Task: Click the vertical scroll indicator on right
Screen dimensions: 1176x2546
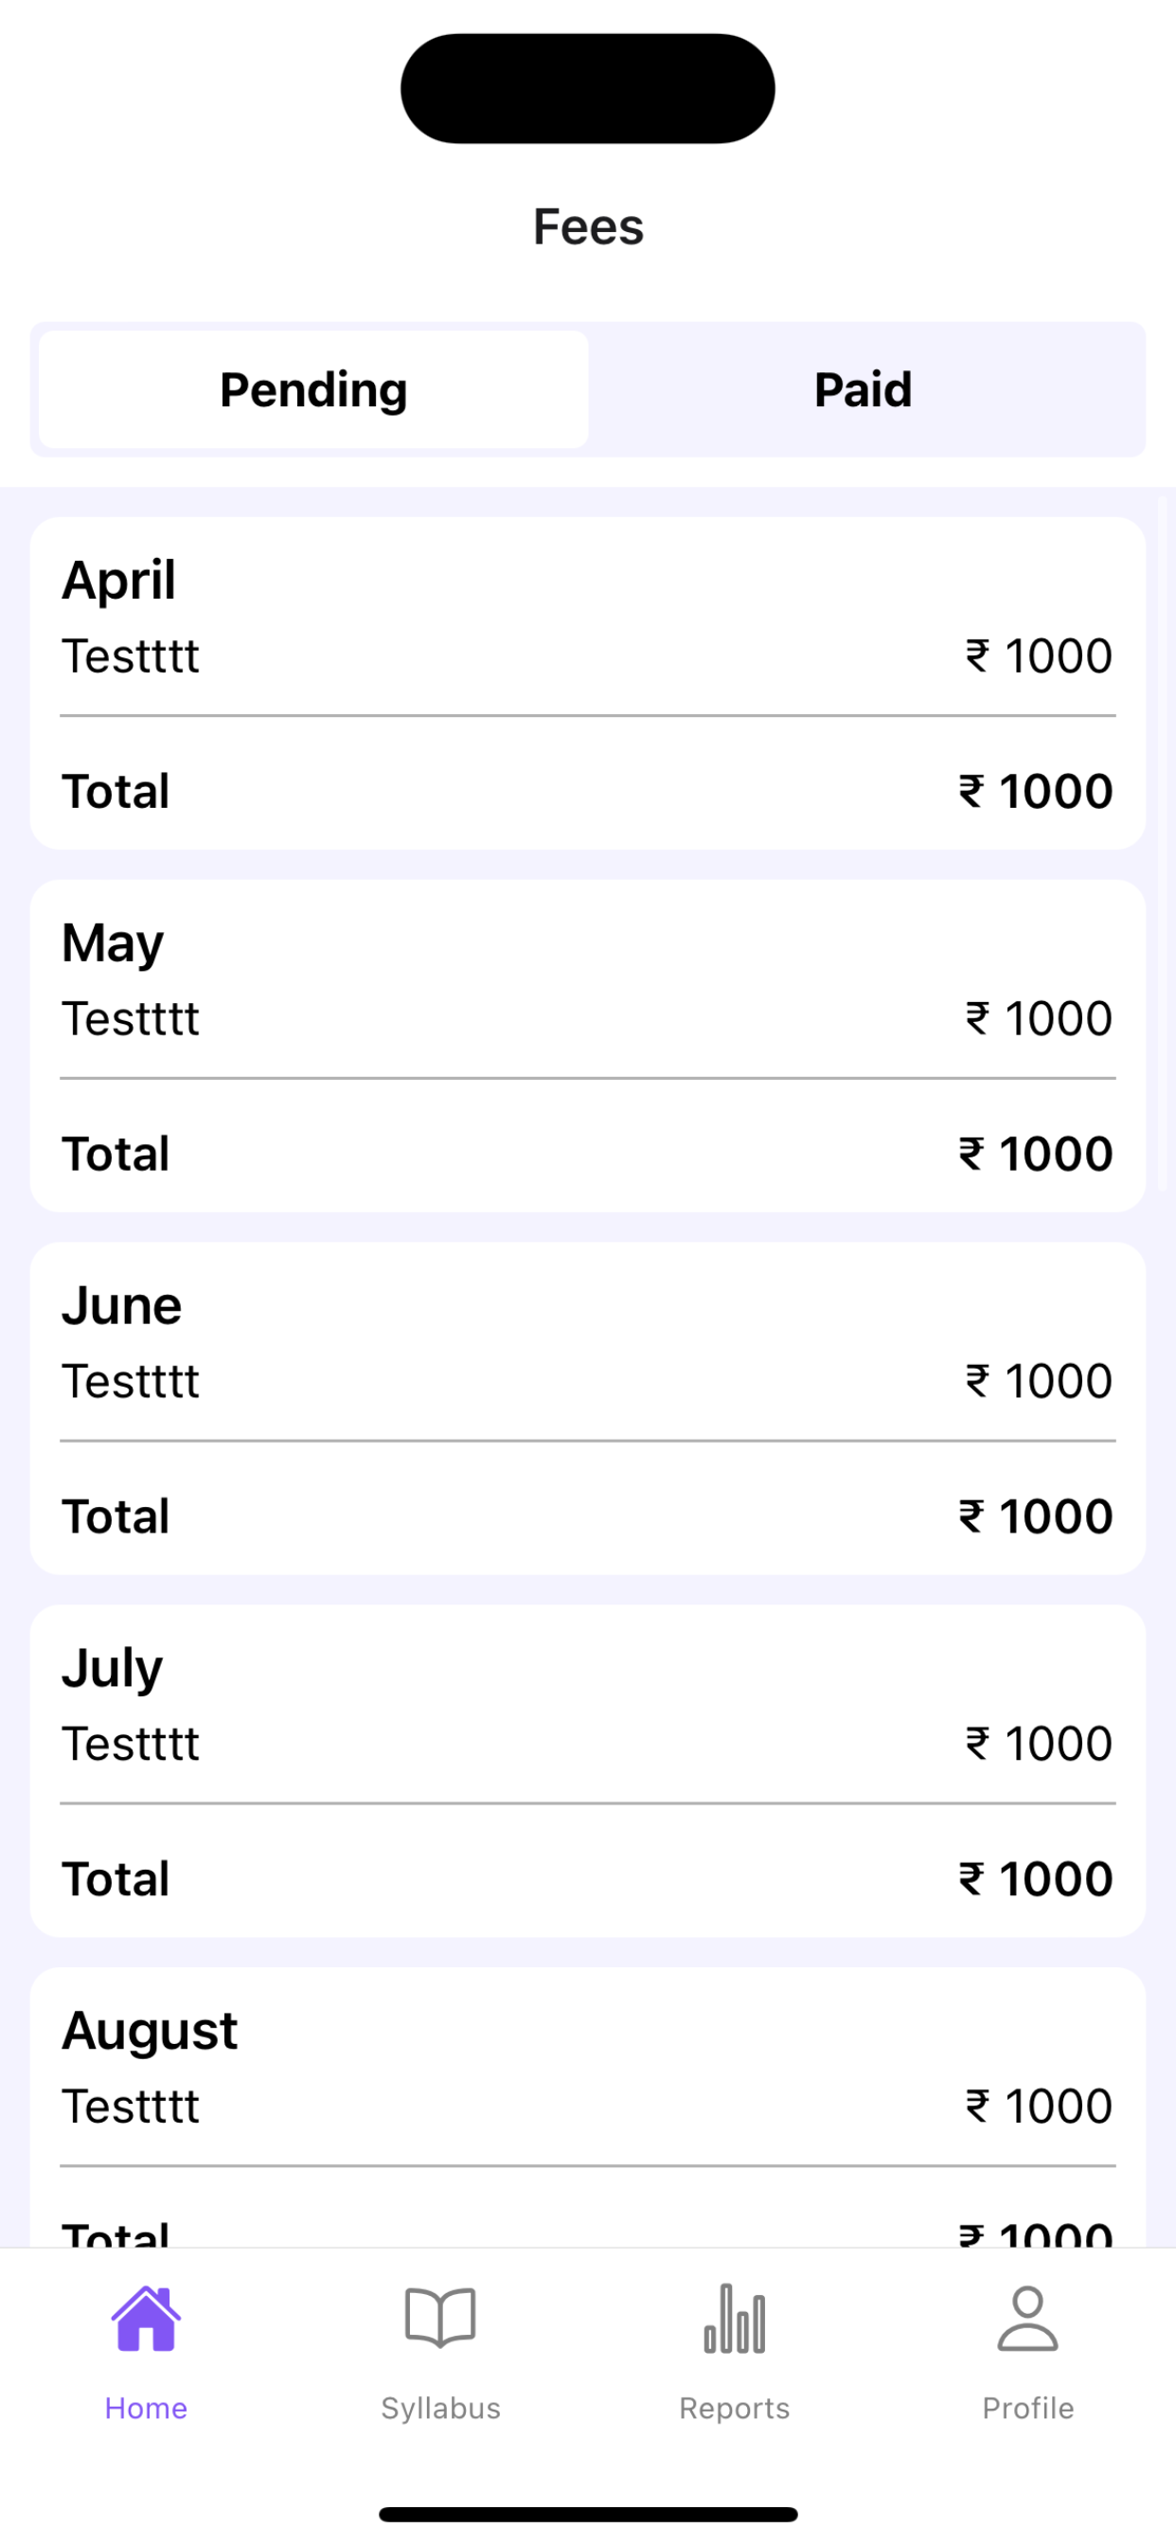Action: pos(1162,842)
